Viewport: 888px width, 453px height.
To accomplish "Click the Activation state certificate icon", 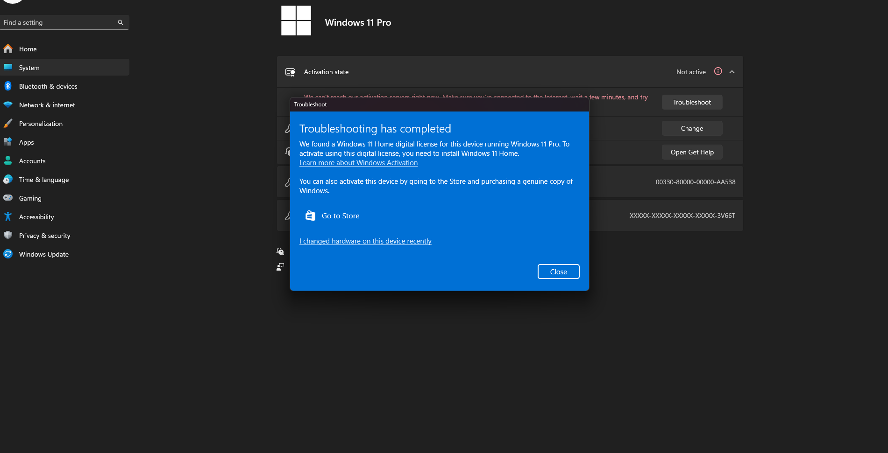I will coord(290,72).
